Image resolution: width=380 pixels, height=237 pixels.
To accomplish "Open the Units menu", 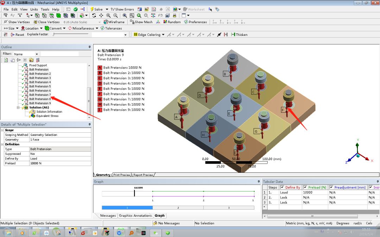I will [34, 9].
